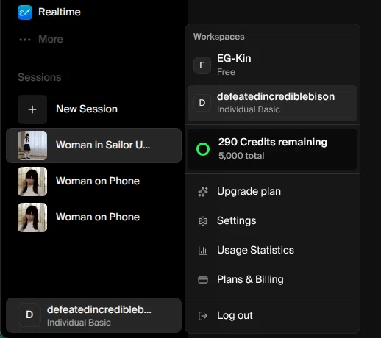Open Woman in Sailor U... session thumbnail
381x338 pixels.
(32, 145)
